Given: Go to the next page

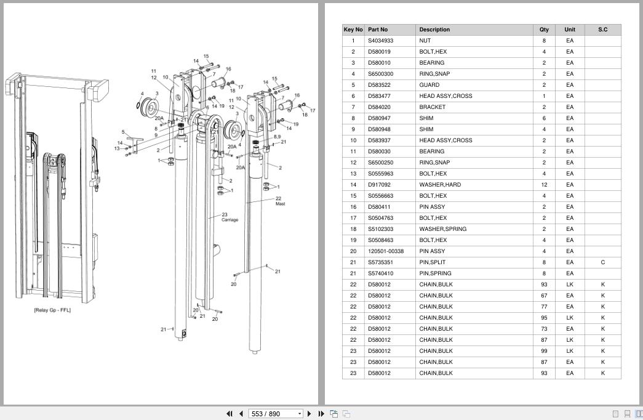Looking at the screenshot, I should (x=310, y=414).
